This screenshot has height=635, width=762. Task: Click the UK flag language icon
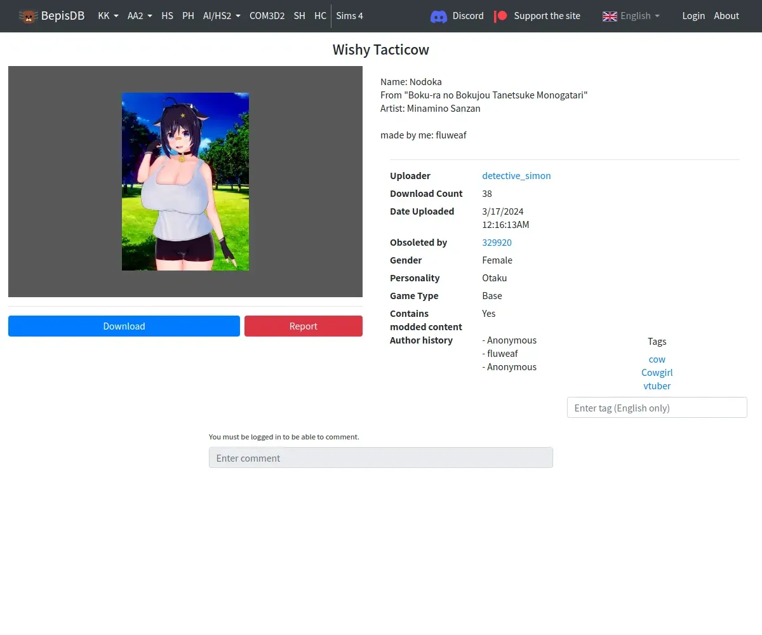(610, 16)
